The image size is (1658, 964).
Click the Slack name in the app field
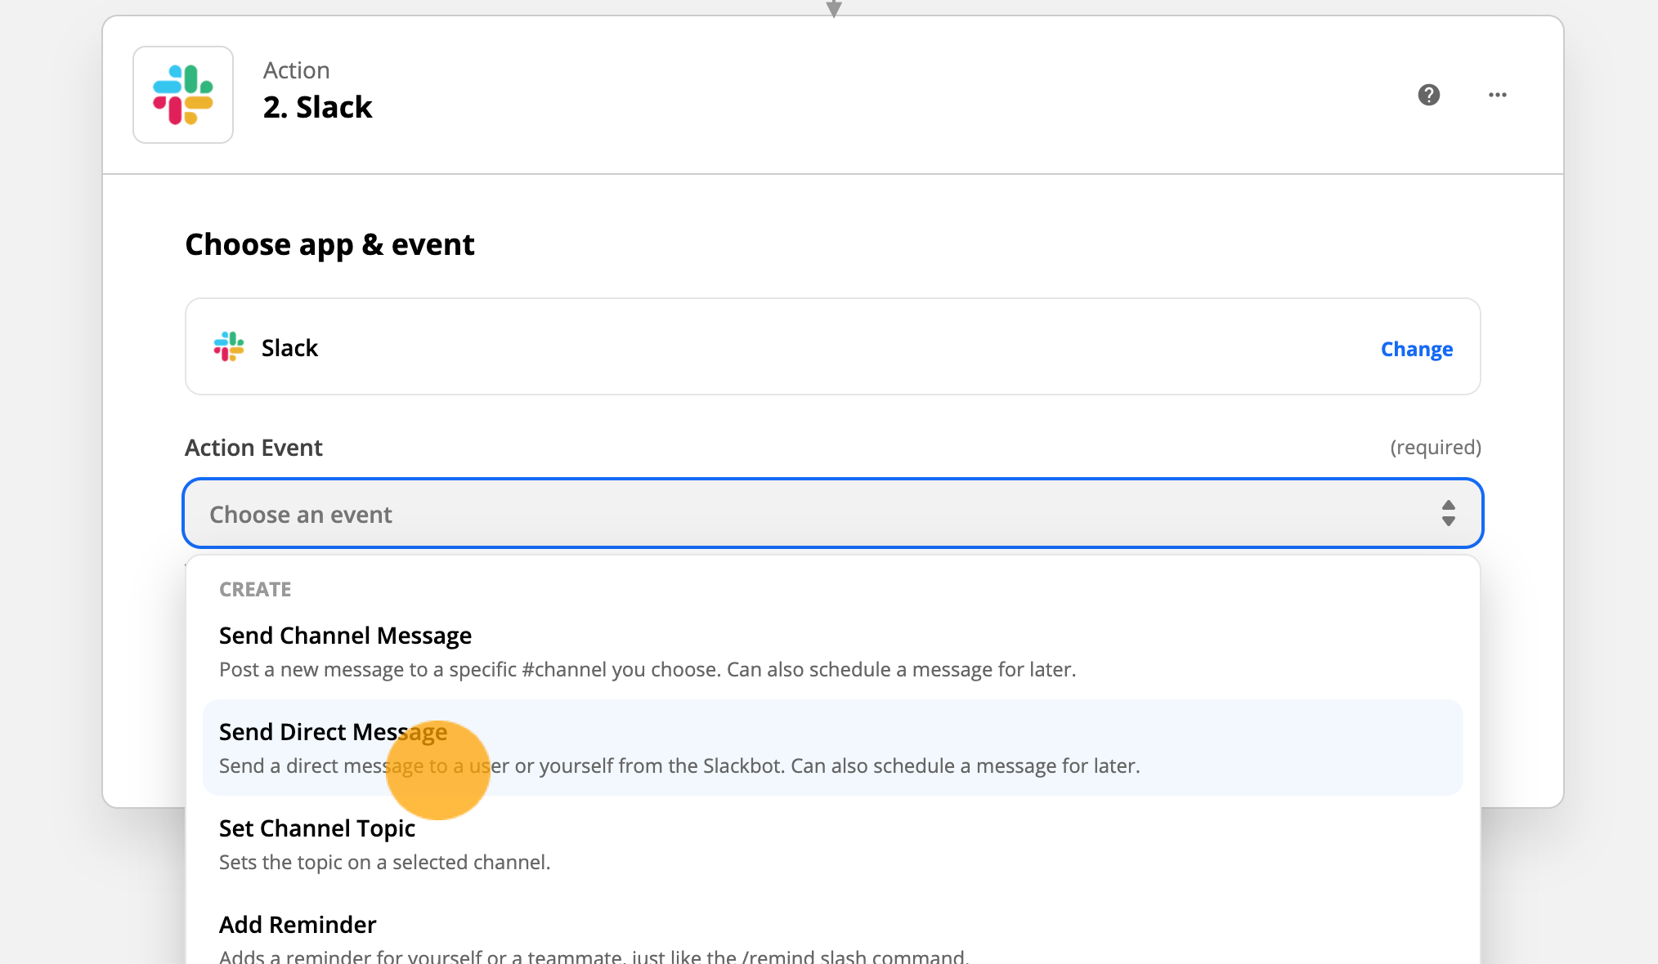pyautogui.click(x=289, y=348)
